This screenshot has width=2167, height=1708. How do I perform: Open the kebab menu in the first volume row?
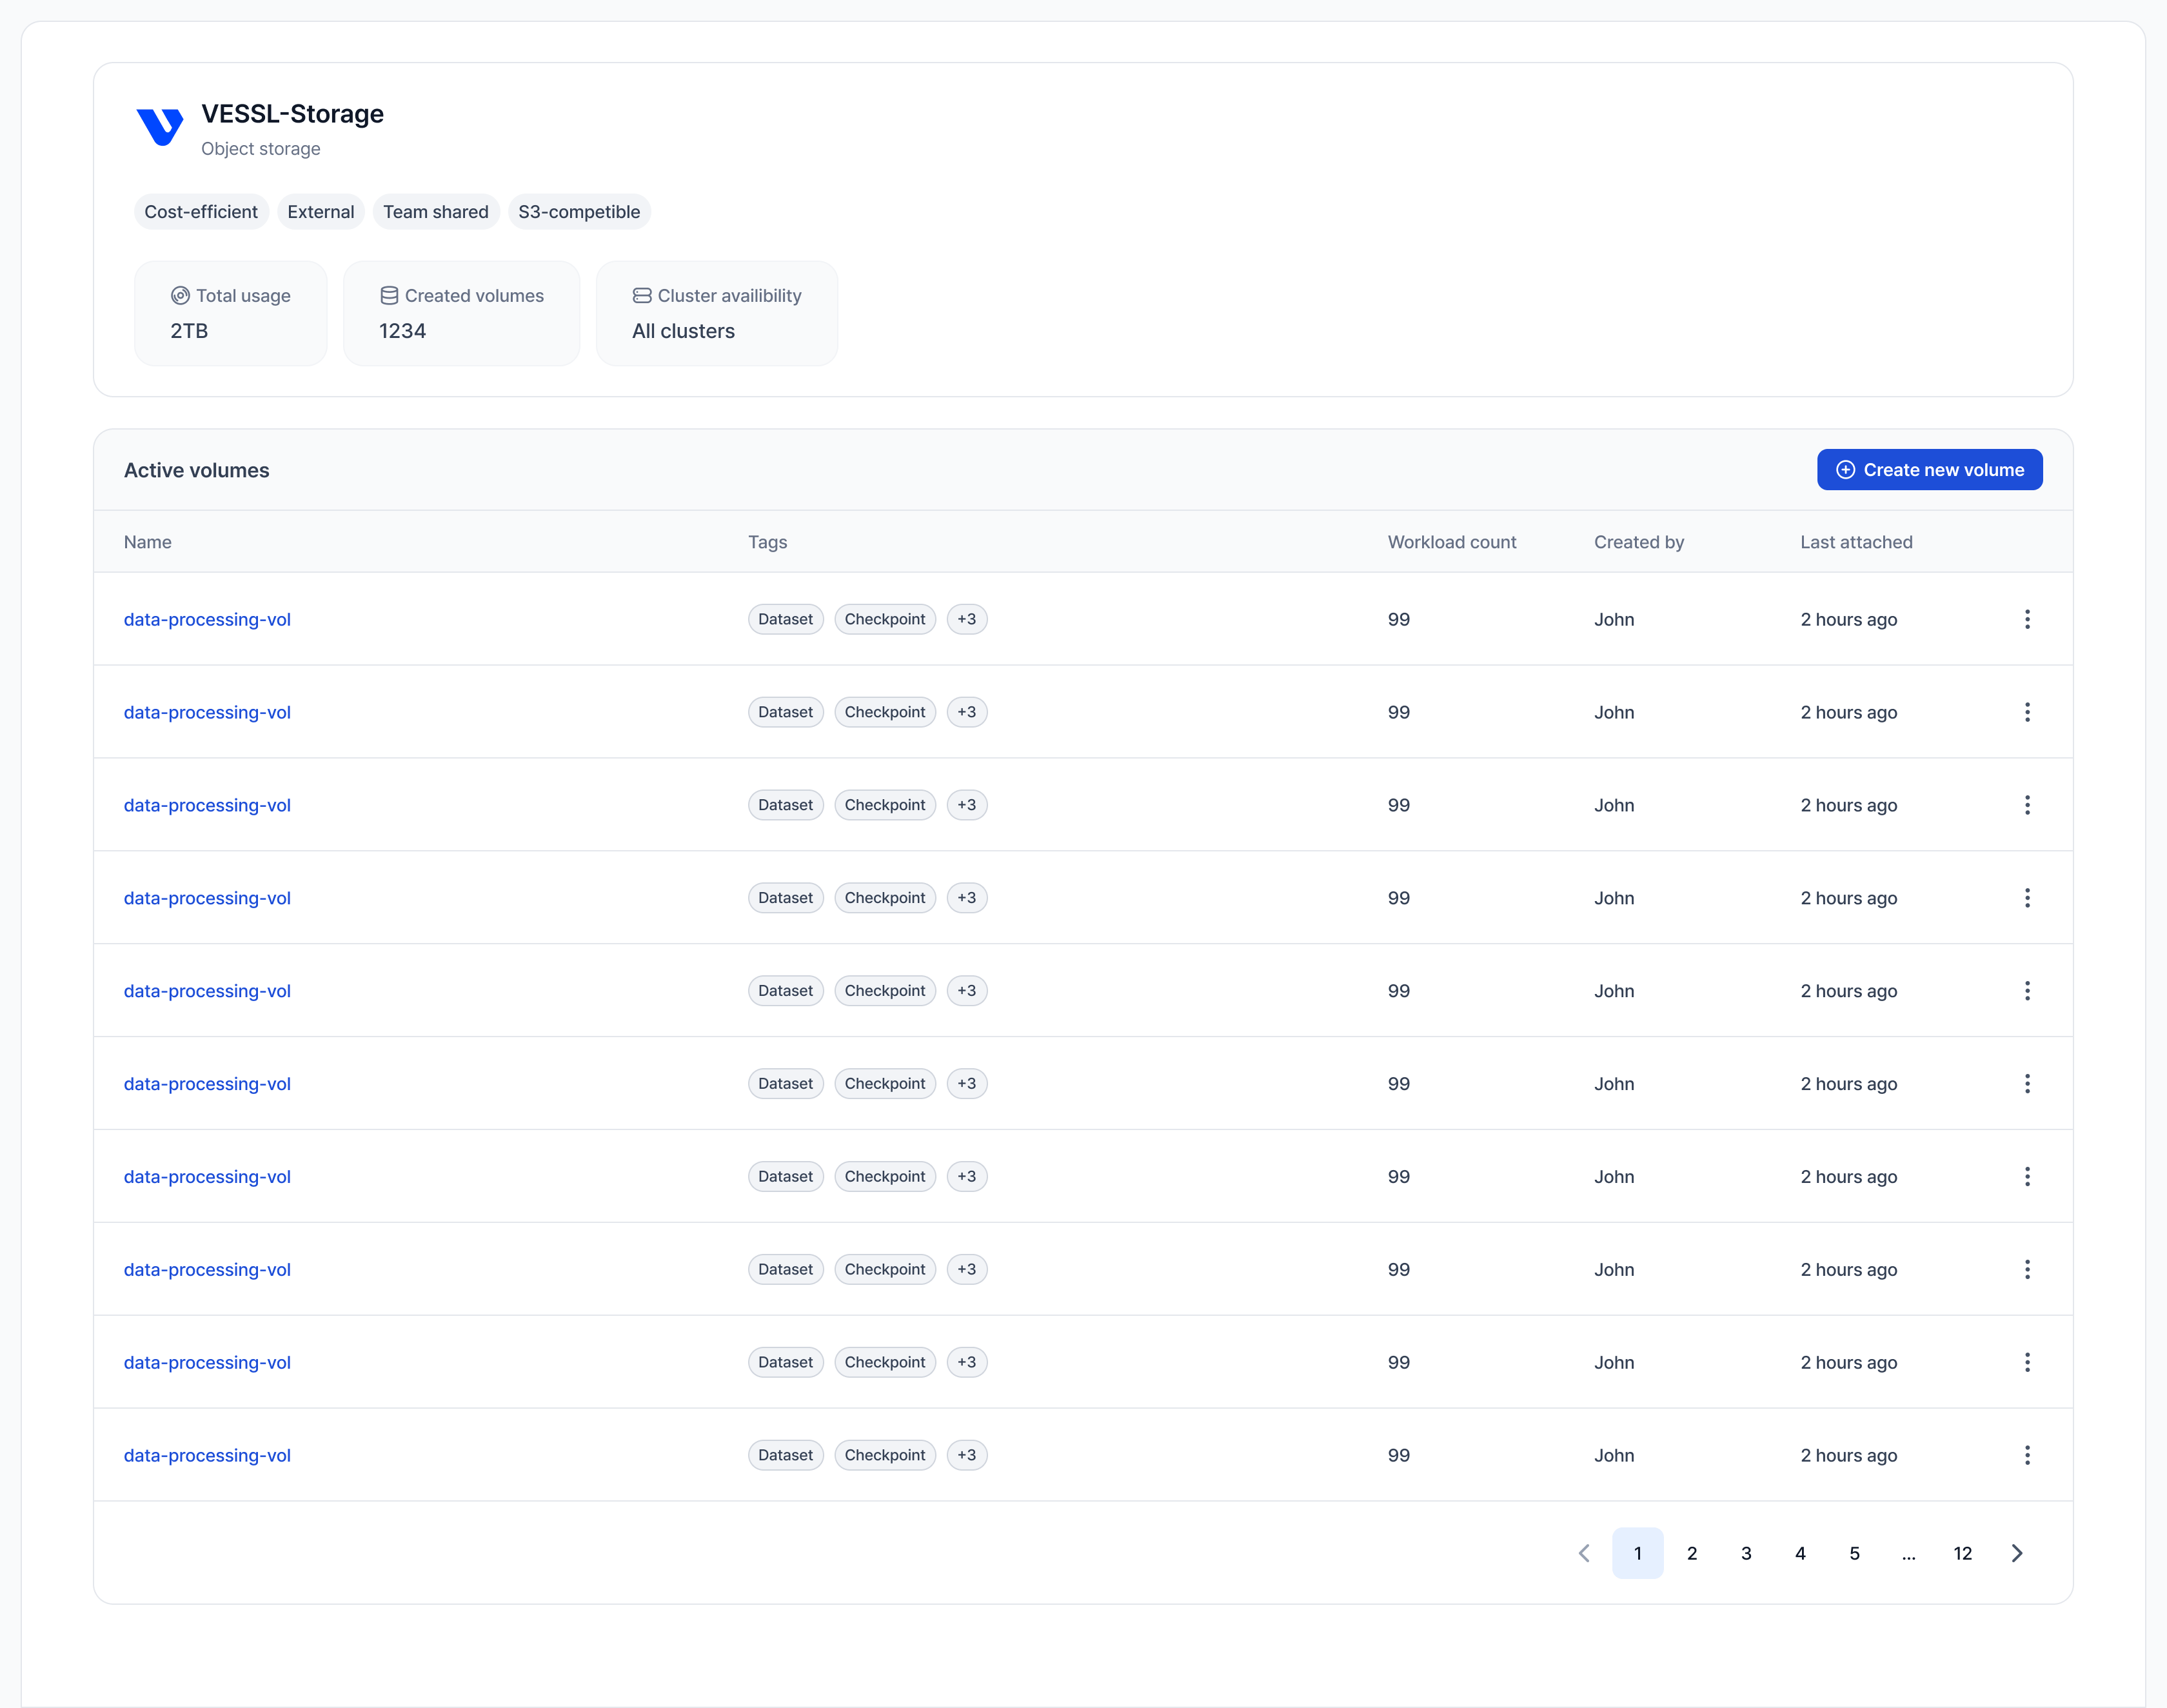tap(2027, 619)
